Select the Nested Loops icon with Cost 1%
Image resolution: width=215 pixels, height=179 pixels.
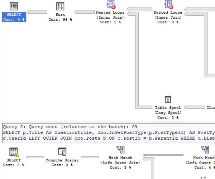pyautogui.click(x=111, y=5)
